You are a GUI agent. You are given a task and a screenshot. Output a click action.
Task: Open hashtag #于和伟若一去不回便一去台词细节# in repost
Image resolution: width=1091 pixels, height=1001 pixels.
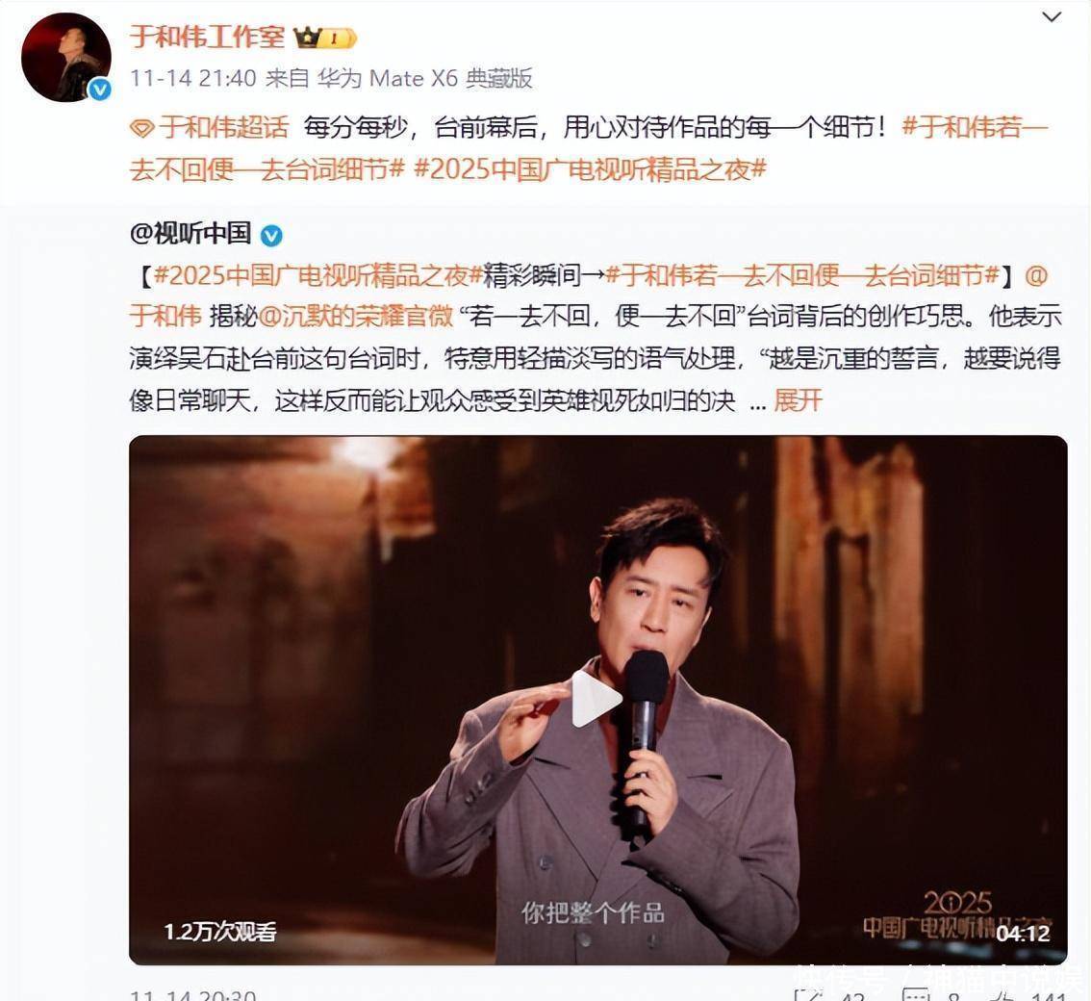pos(803,275)
